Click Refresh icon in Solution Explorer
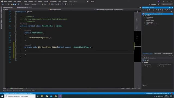174x98 pixels. [158, 10]
